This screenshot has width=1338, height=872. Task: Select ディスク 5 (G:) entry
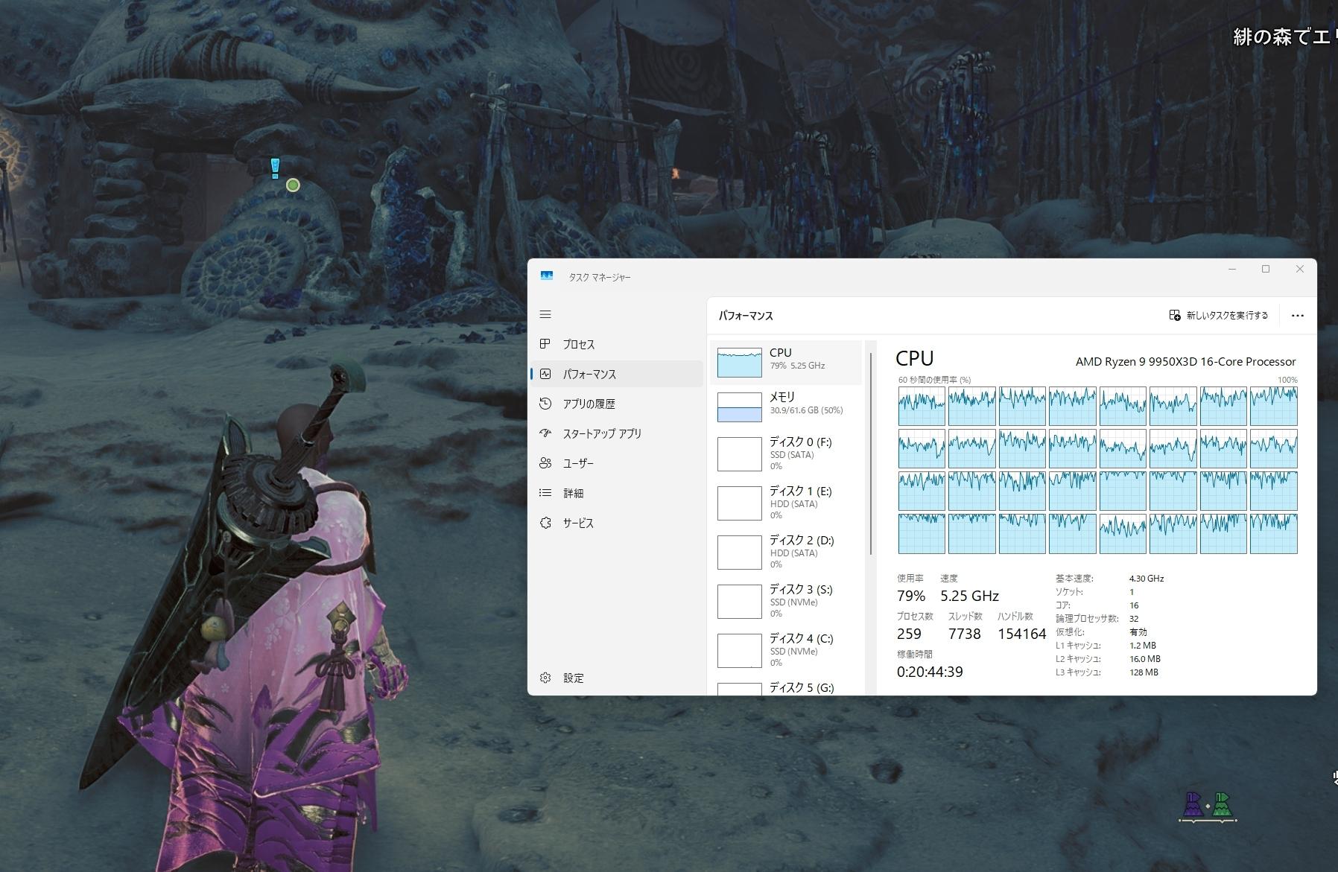(786, 687)
